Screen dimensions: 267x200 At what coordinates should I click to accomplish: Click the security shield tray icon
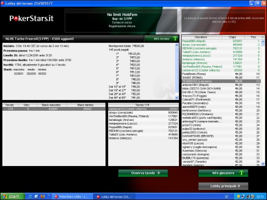click(238, 197)
